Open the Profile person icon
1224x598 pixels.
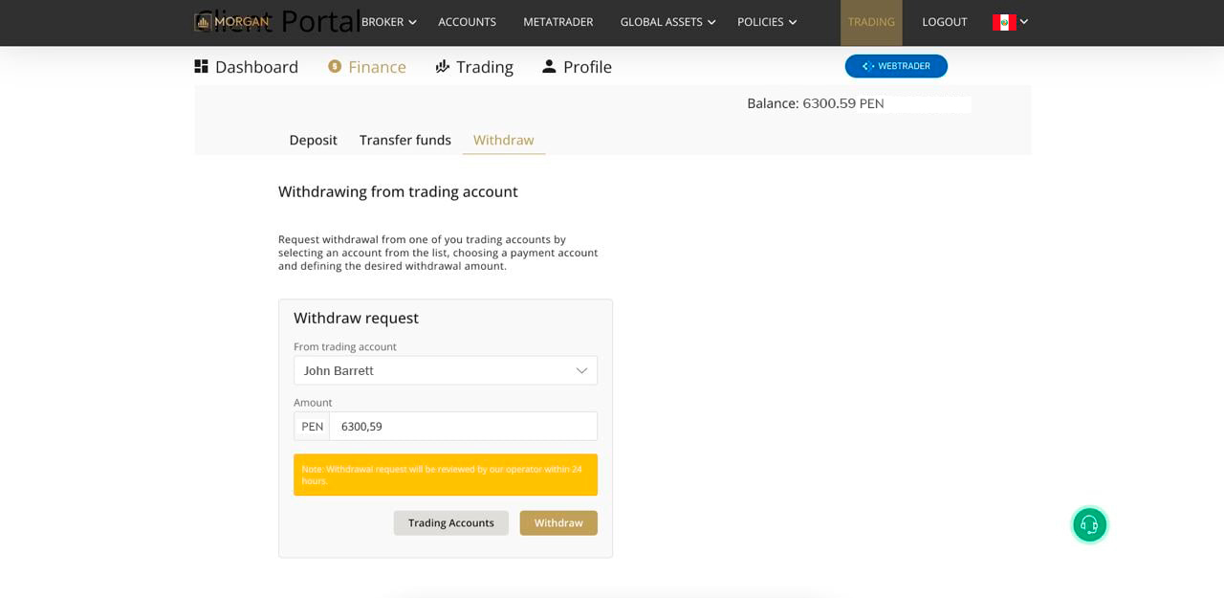(x=549, y=66)
